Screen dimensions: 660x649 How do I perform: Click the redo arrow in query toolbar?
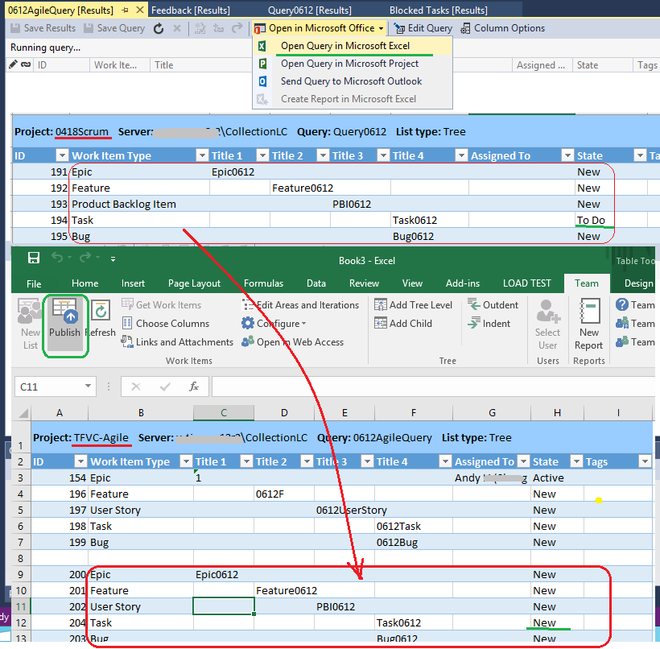pyautogui.click(x=237, y=28)
